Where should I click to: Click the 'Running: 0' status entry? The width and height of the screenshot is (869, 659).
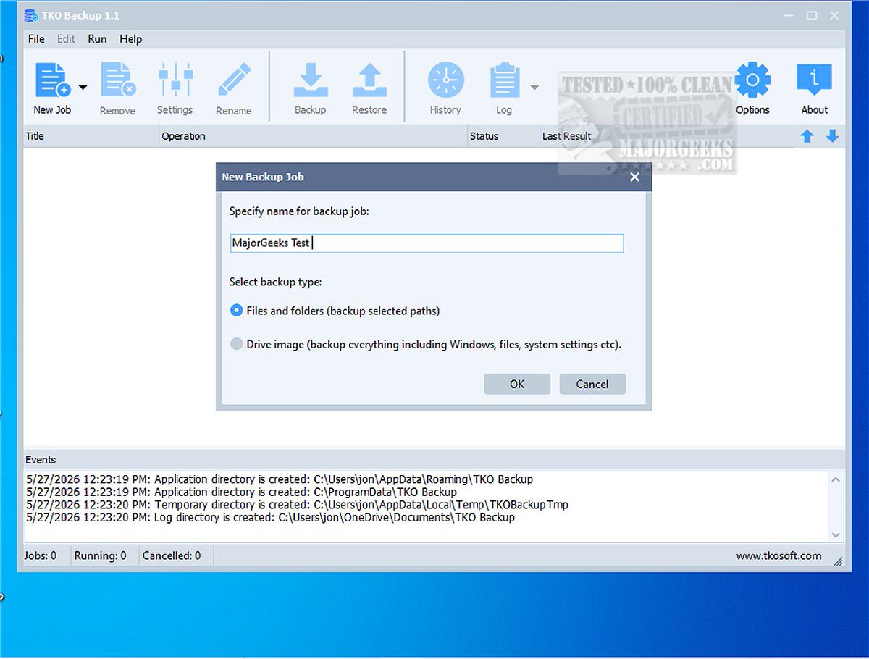100,556
